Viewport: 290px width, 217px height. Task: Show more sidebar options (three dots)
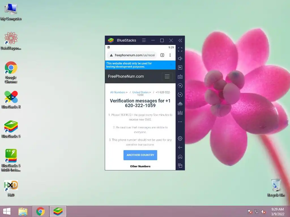pyautogui.click(x=180, y=122)
